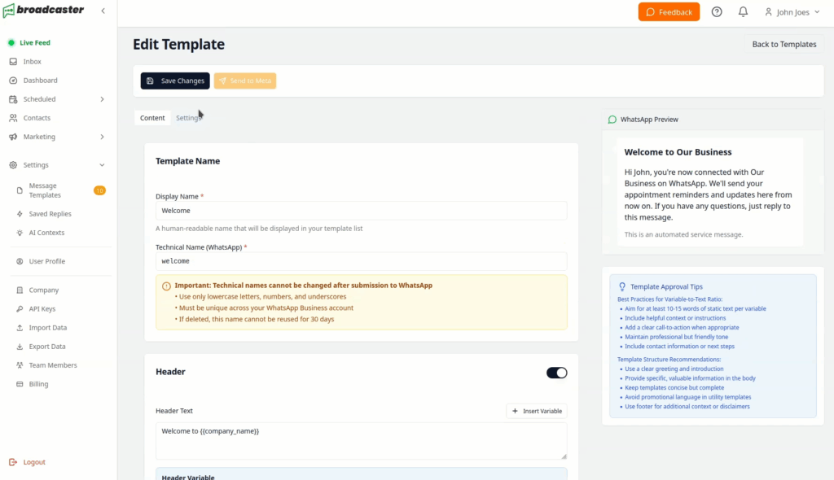The height and width of the screenshot is (480, 834).
Task: Open Live Feed from sidebar
Action: [34, 42]
